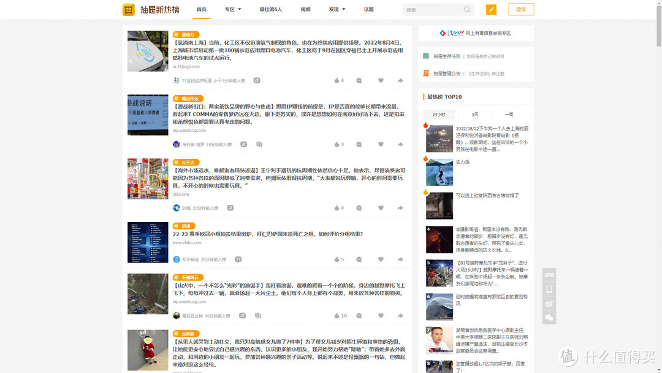662x373 pixels.
Task: Click the link-type icon beside 21世纪经济报道
Action: pyautogui.click(x=257, y=80)
